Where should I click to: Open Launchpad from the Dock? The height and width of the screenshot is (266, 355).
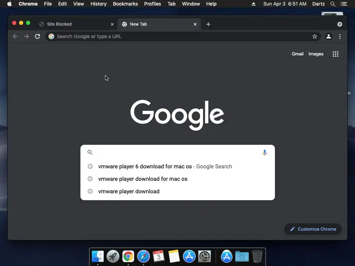pos(113,256)
